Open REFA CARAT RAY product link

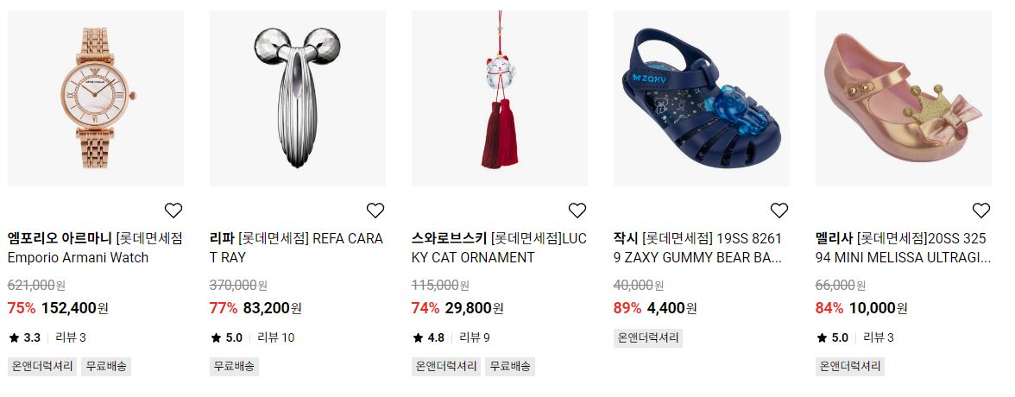click(297, 248)
